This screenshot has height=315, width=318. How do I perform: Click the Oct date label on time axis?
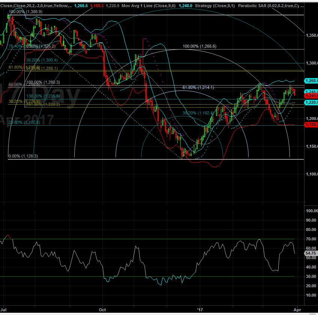pyautogui.click(x=103, y=310)
